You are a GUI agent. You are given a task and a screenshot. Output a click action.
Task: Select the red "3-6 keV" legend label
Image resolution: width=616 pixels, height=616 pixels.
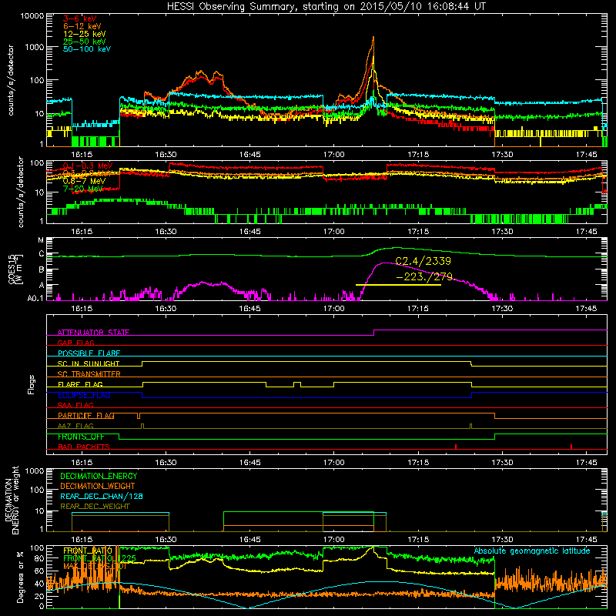pos(79,18)
